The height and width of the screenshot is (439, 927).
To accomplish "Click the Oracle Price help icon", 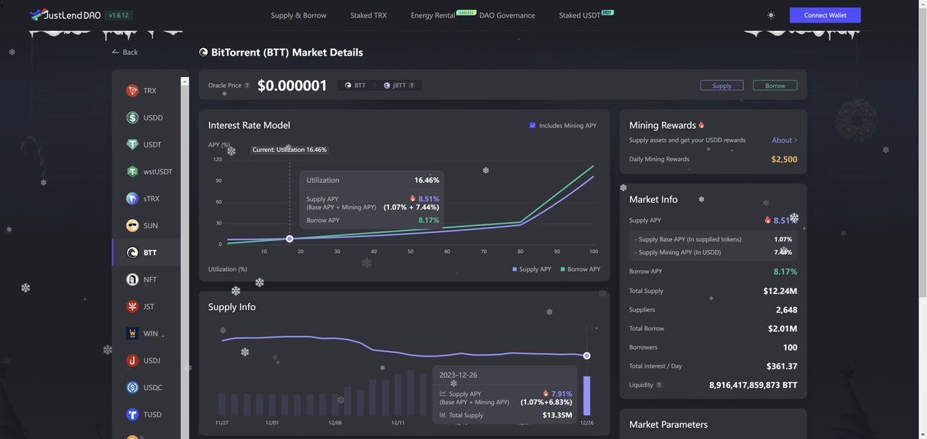I will point(247,86).
